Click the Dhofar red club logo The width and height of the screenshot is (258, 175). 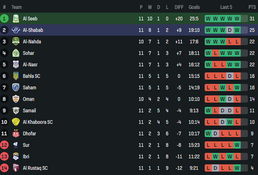click(x=16, y=133)
